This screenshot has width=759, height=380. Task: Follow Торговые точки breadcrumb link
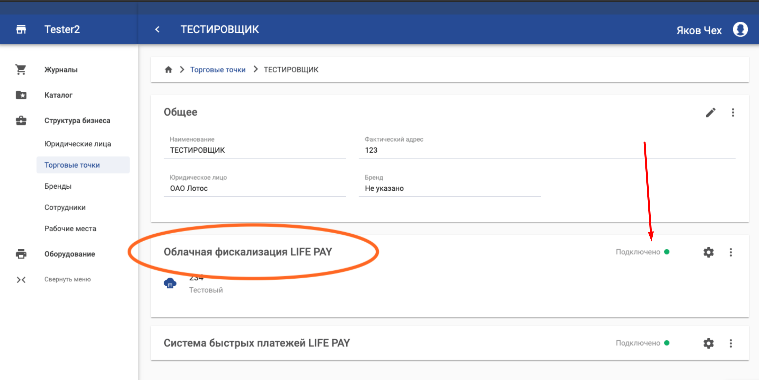(x=218, y=70)
